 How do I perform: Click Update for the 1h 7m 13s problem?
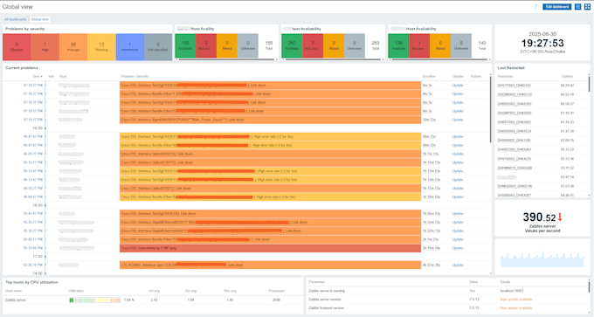click(x=458, y=155)
